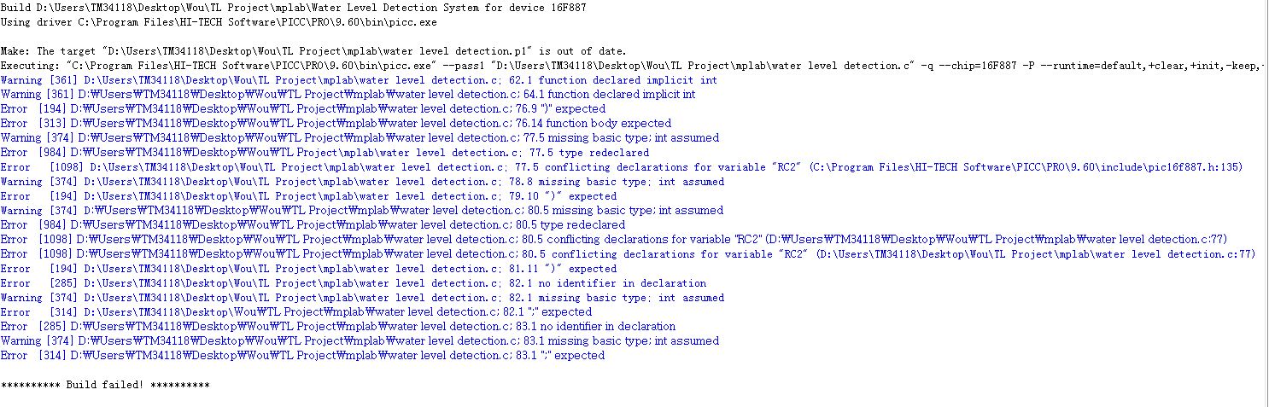Click the 'Build failed!' message line
The height and width of the screenshot is (407, 1269).
coord(105,386)
